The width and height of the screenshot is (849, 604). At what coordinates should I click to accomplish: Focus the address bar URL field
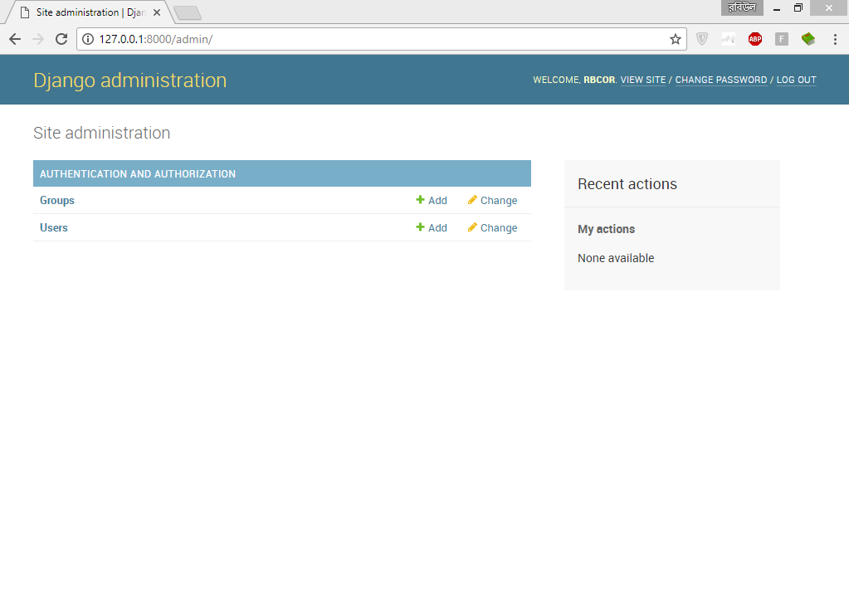[373, 39]
